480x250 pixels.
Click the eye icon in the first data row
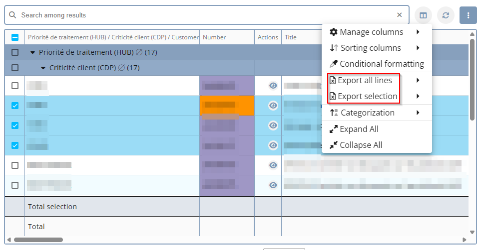point(273,86)
